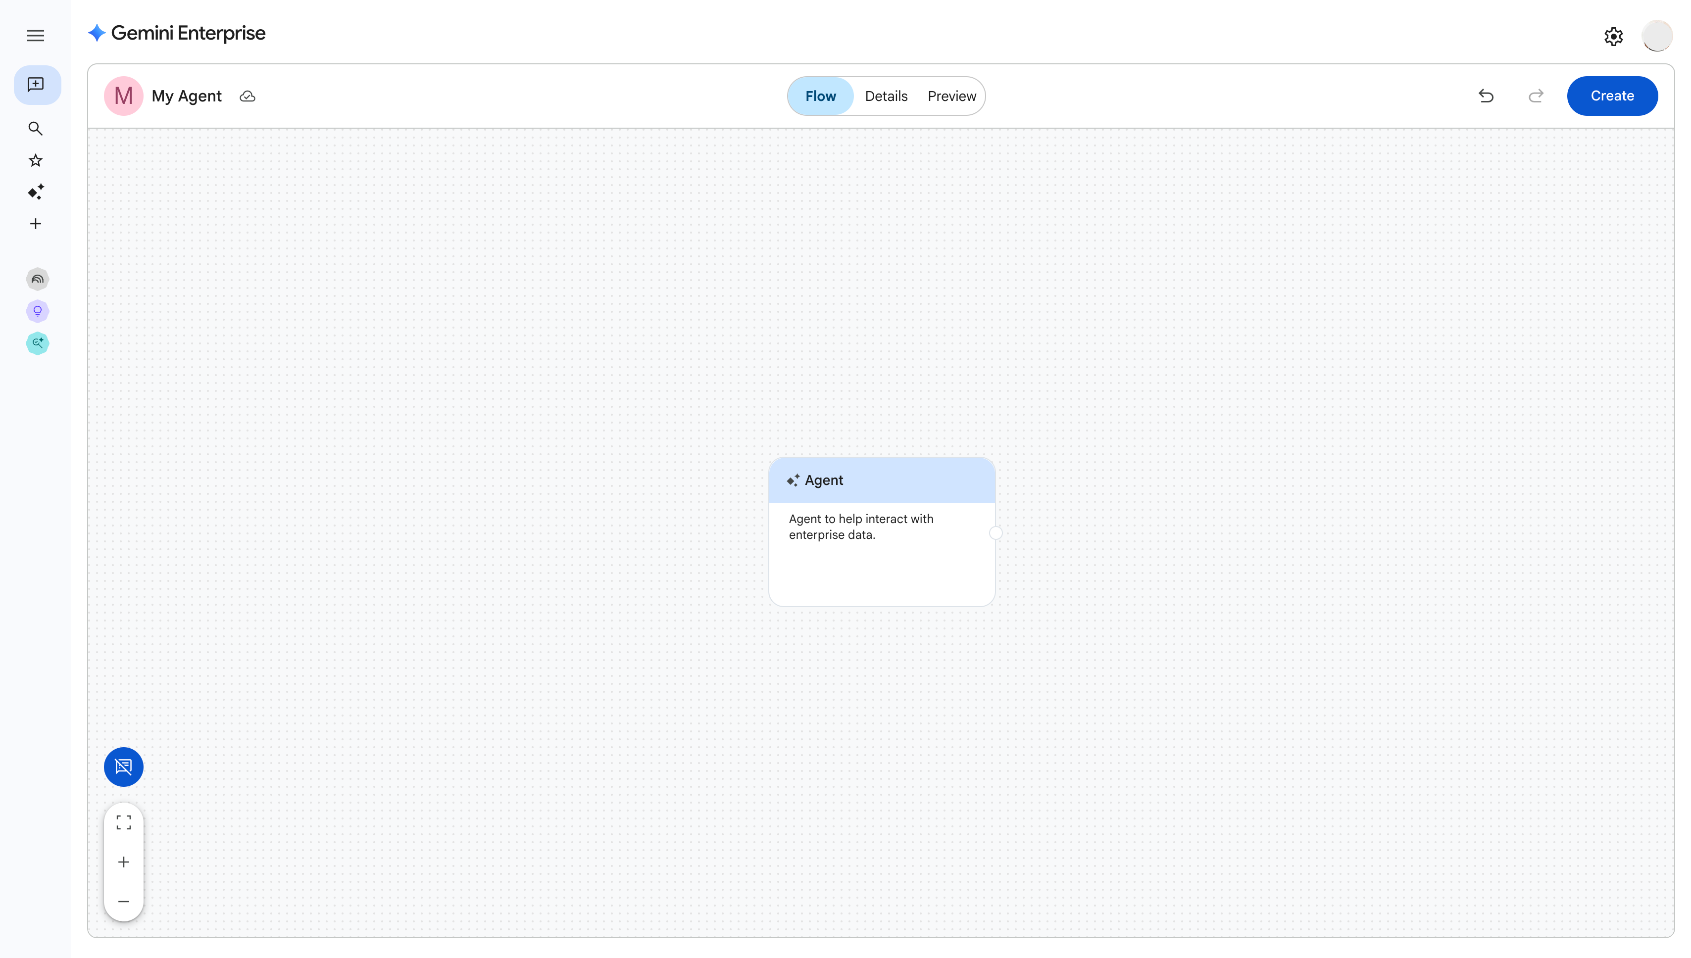This screenshot has width=1691, height=958.
Task: Switch to the Details tab
Action: coord(885,96)
